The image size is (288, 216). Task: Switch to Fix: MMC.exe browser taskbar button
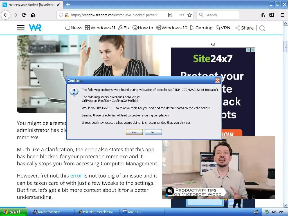[97, 212]
